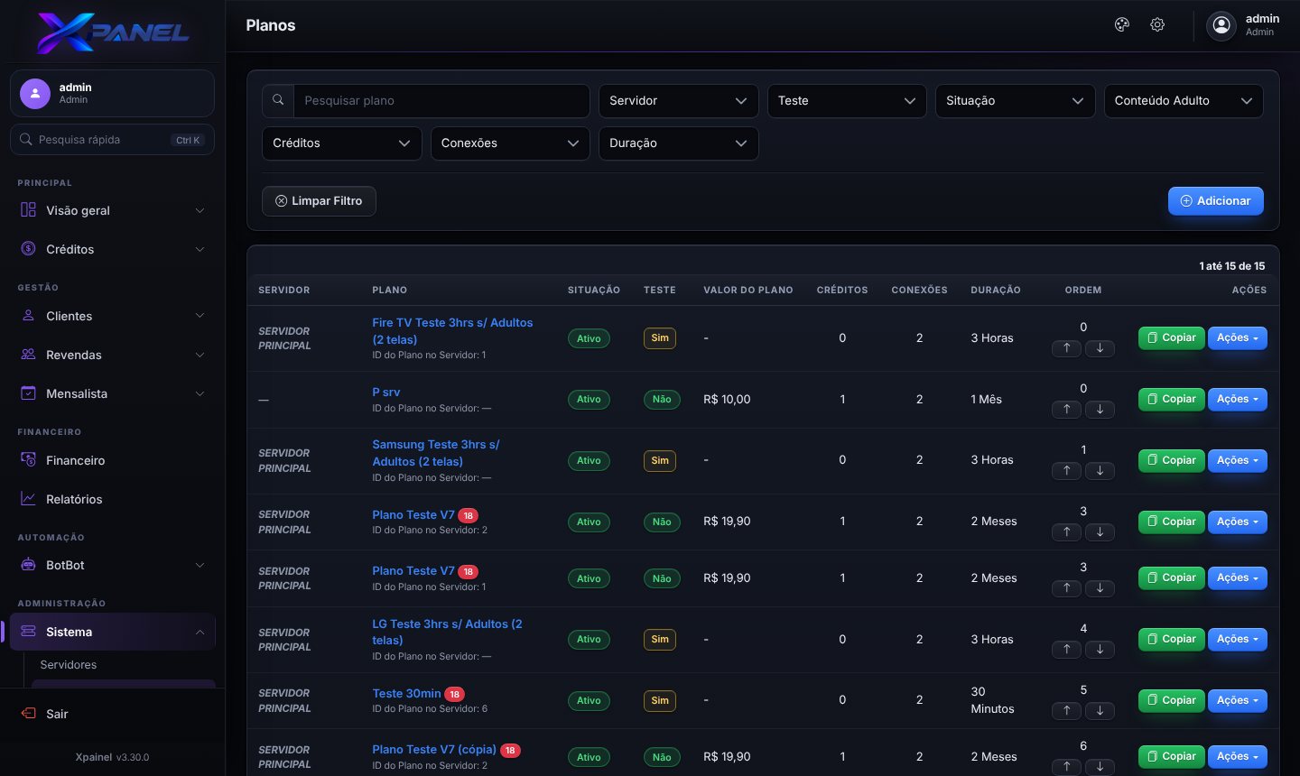Move the Samsung Teste plan up
Viewport: 1300px width, 776px height.
click(1066, 471)
